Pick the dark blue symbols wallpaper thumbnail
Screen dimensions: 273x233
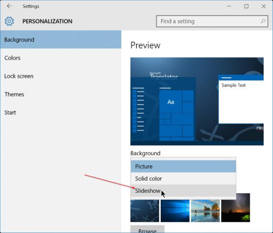[x=145, y=211]
